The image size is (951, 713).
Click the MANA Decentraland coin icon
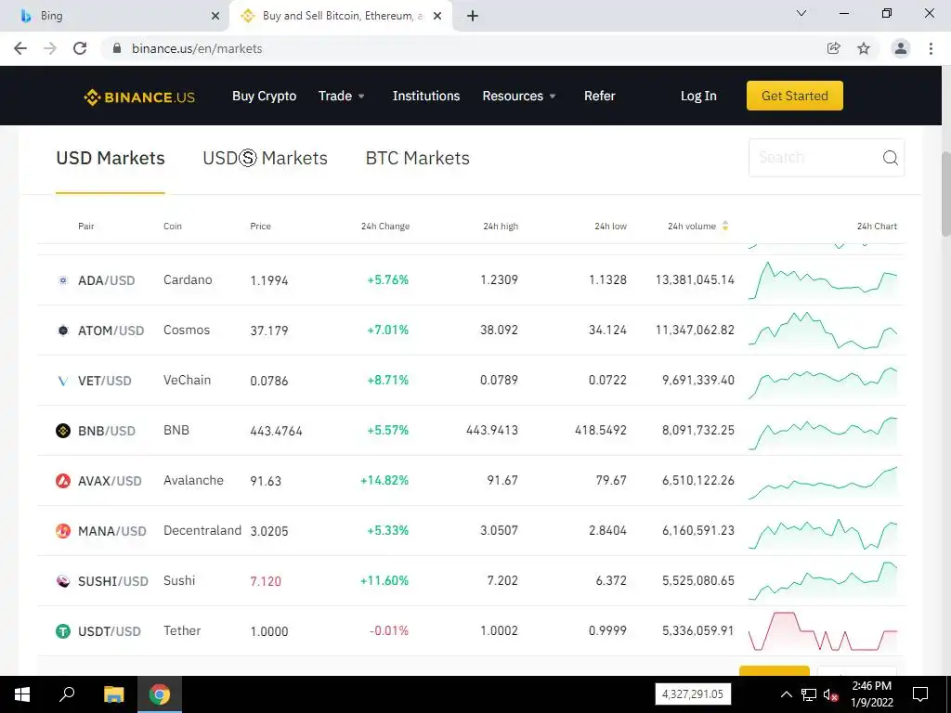63,531
